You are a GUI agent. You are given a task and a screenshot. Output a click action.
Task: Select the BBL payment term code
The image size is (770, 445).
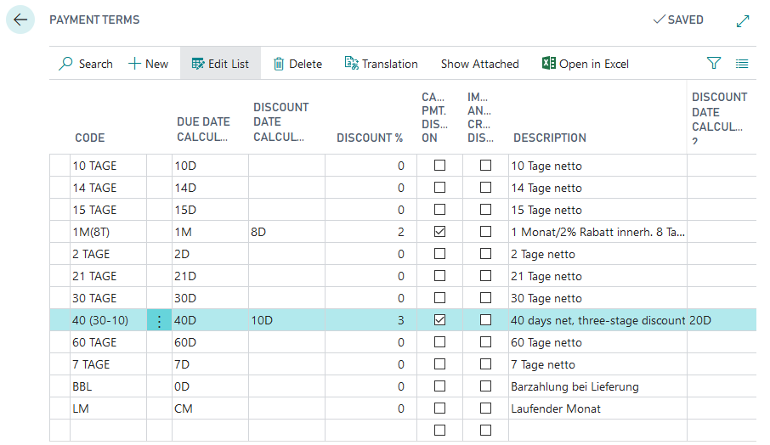pos(82,386)
